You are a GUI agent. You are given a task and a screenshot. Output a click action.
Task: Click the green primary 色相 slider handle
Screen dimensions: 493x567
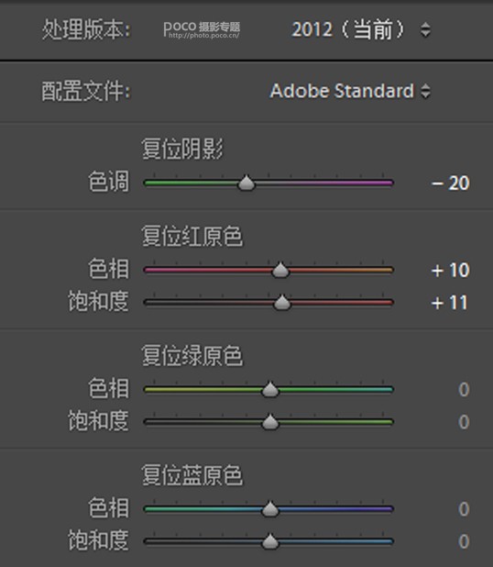[269, 389]
